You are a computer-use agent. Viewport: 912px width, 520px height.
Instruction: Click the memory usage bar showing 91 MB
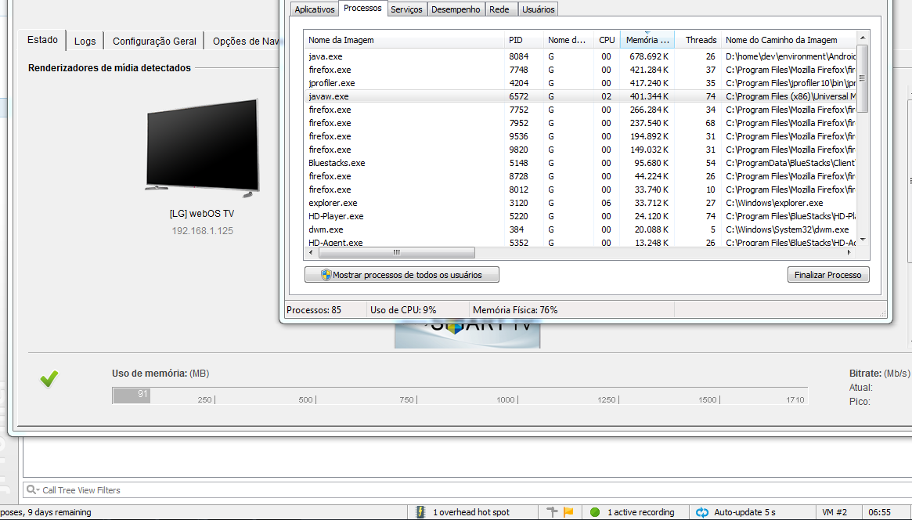131,395
